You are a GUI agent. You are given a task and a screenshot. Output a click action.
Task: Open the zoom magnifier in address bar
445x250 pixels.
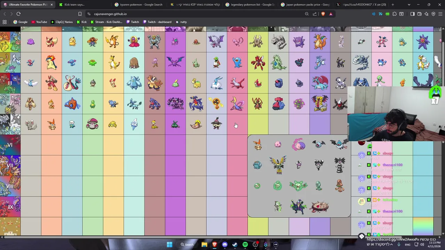tap(307, 14)
